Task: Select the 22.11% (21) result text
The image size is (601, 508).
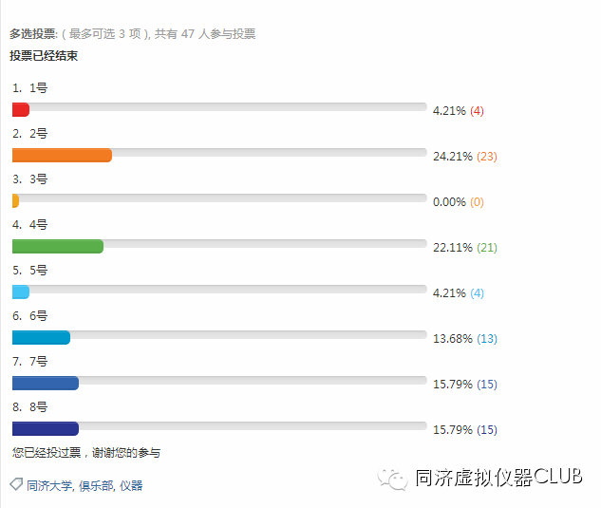Action: pos(465,248)
